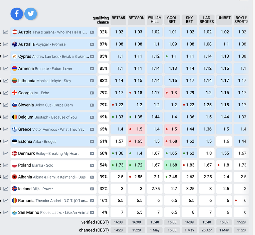The image size is (255, 235).
Task: Open trend chart for Austria
Action: pos(6,32)
